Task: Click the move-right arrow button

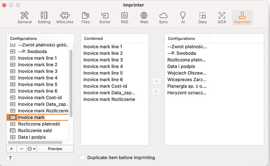Action: coord(156,92)
